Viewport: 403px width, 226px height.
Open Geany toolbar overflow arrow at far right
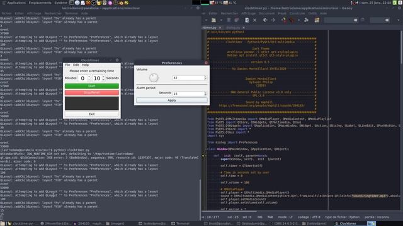pyautogui.click(x=399, y=20)
